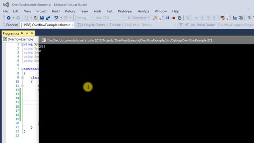Expand the Lifecycle Events dropdown arrow
Screen dimensions: 254x143
click(x=107, y=25)
